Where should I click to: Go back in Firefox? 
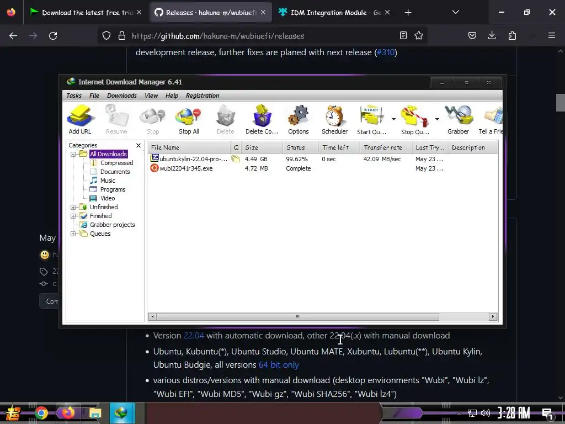(x=13, y=36)
